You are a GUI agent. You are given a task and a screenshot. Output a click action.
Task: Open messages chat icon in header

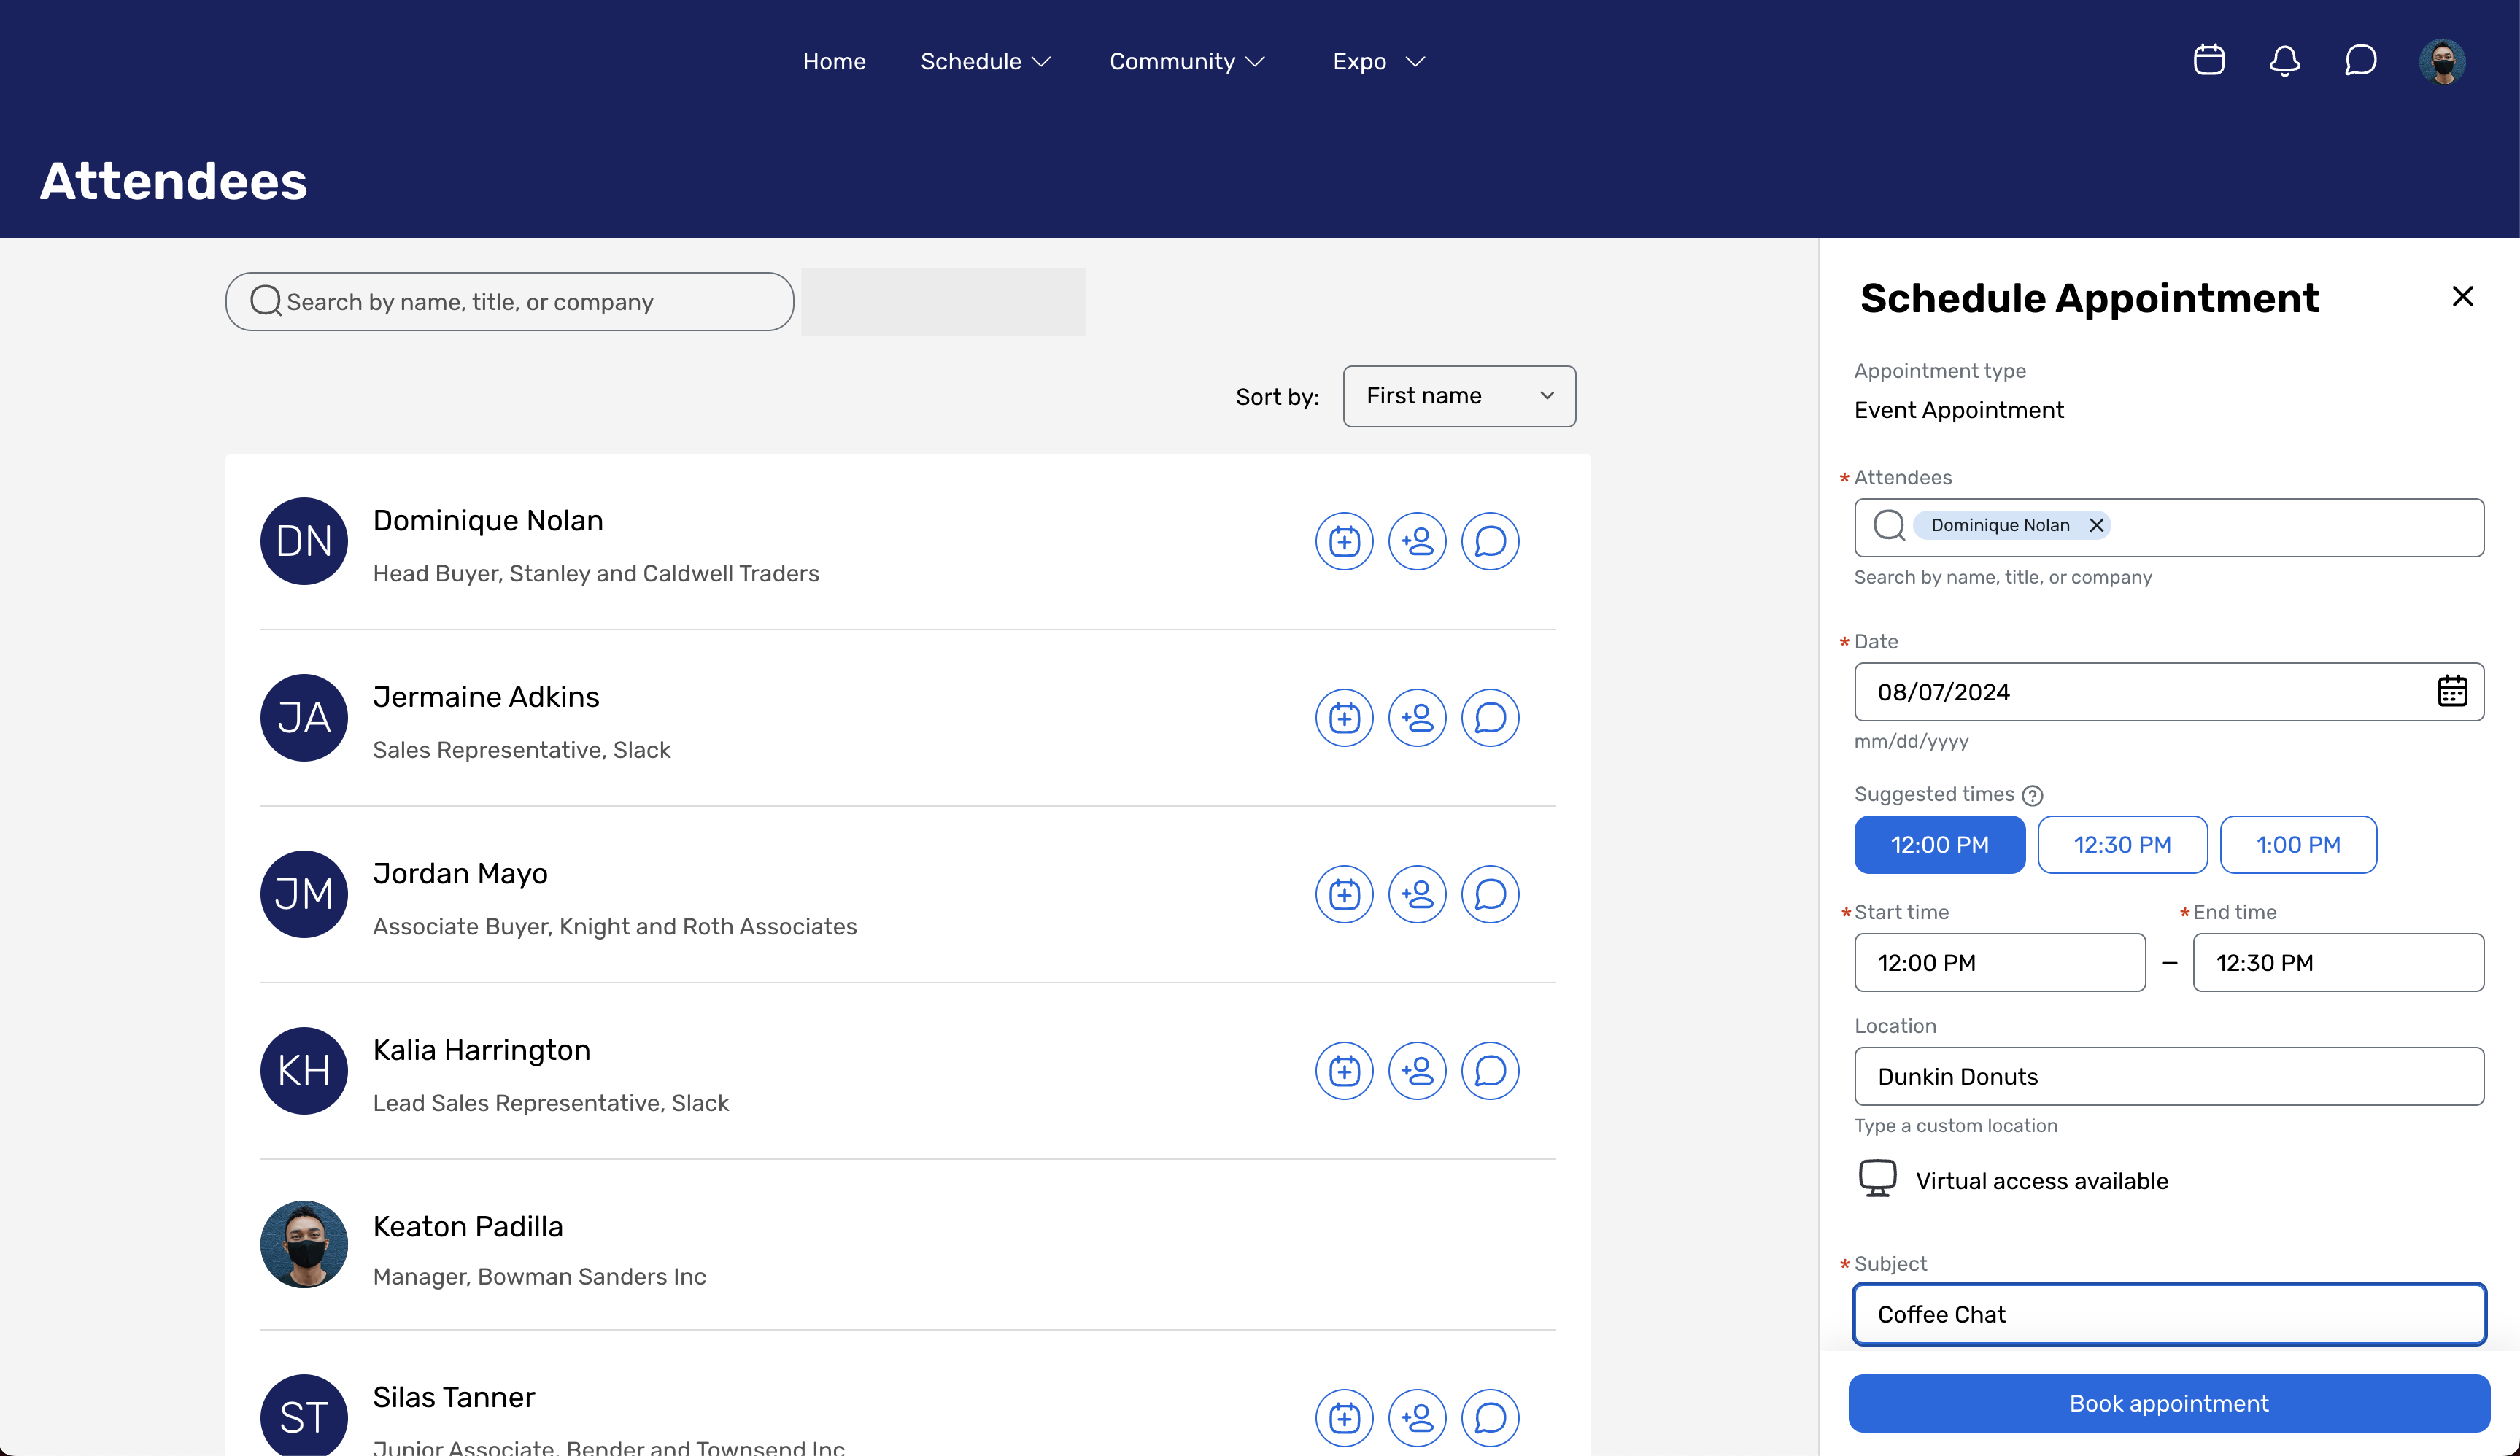(x=2361, y=60)
